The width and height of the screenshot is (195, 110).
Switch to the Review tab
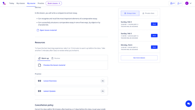(x=56, y=58)
